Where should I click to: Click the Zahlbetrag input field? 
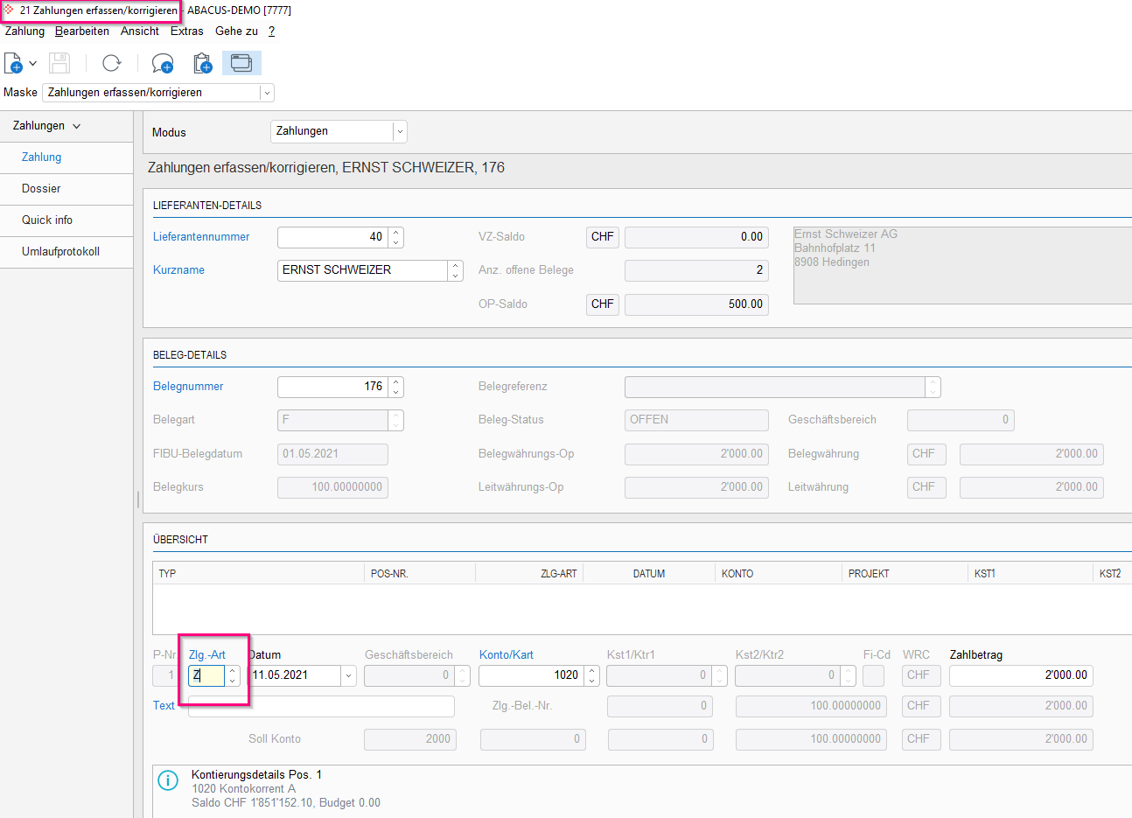(x=1020, y=675)
